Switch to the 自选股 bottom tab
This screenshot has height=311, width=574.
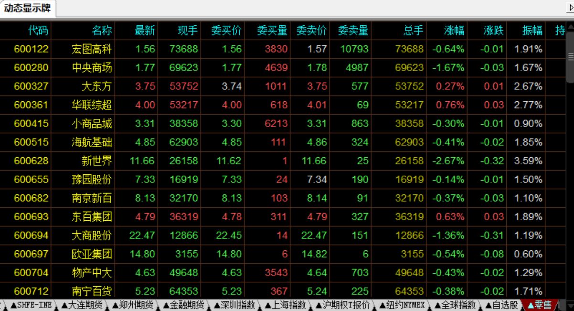pos(501,305)
